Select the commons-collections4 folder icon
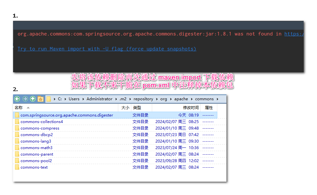 tap(17, 122)
